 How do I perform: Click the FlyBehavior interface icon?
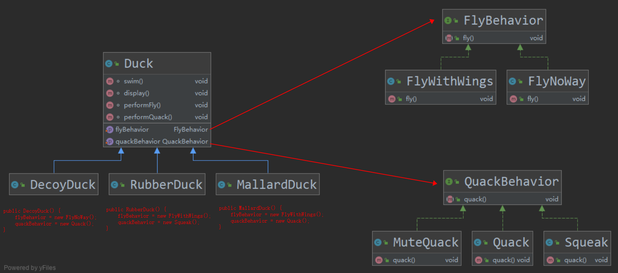point(448,21)
